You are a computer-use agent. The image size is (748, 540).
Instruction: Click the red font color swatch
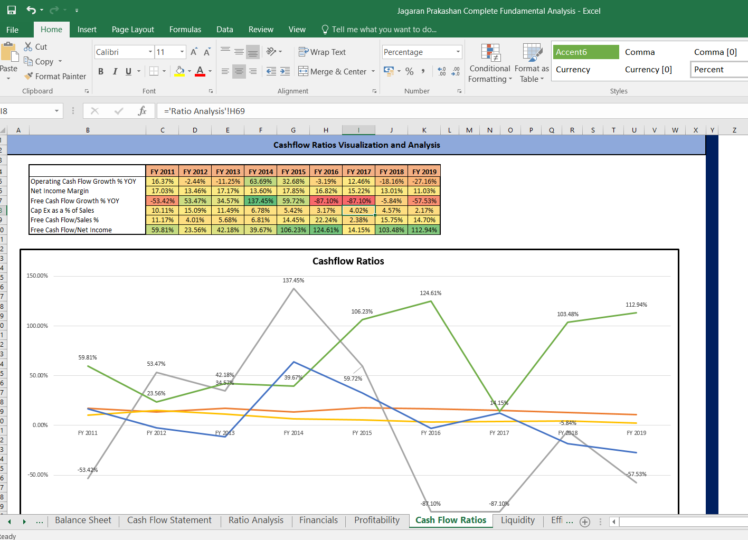[200, 71]
